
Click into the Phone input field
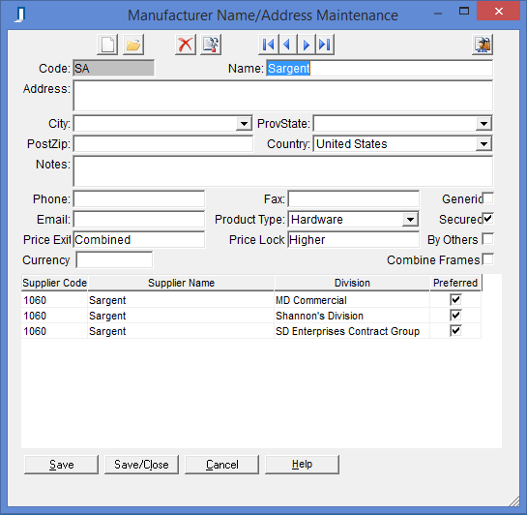[x=139, y=198]
